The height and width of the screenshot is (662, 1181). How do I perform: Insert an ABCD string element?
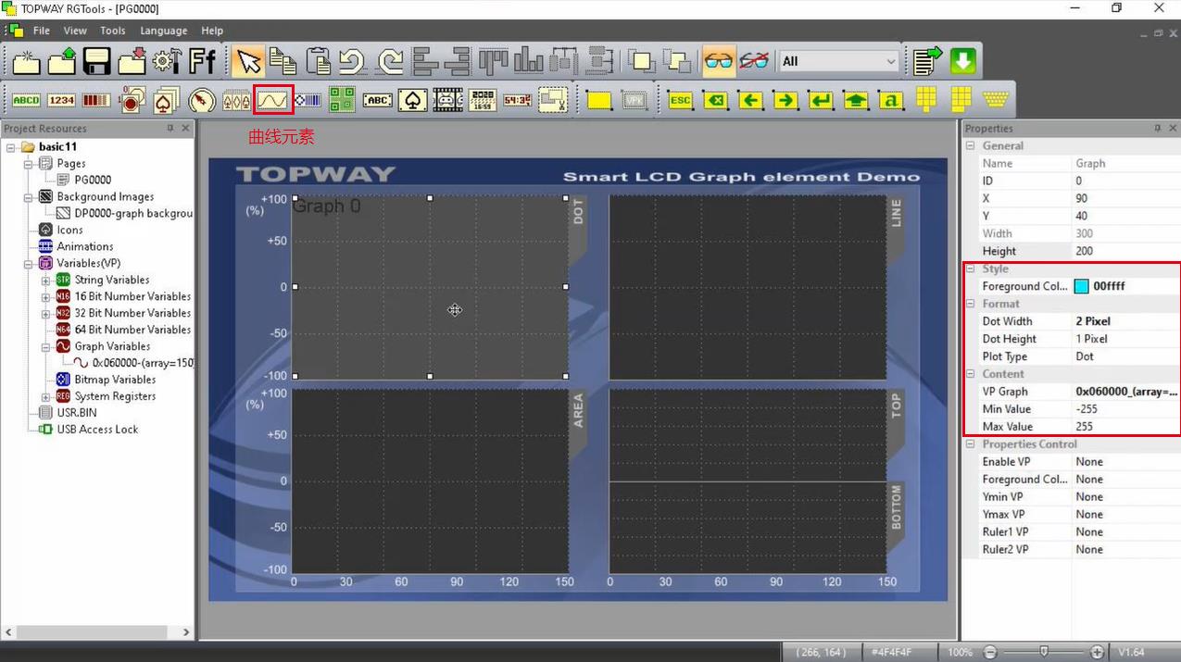(x=26, y=100)
